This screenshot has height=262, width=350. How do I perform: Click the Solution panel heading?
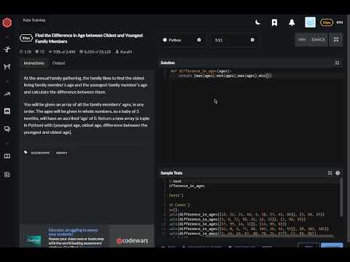click(168, 63)
